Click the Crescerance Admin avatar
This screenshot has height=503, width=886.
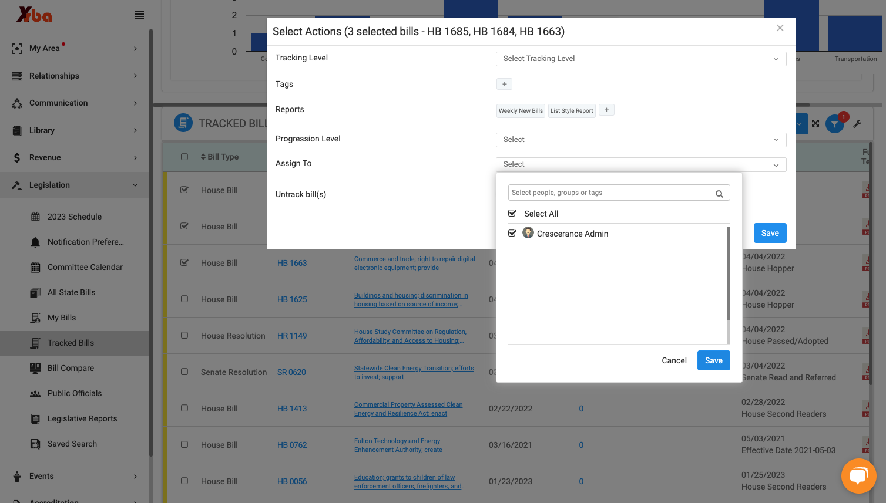point(528,233)
